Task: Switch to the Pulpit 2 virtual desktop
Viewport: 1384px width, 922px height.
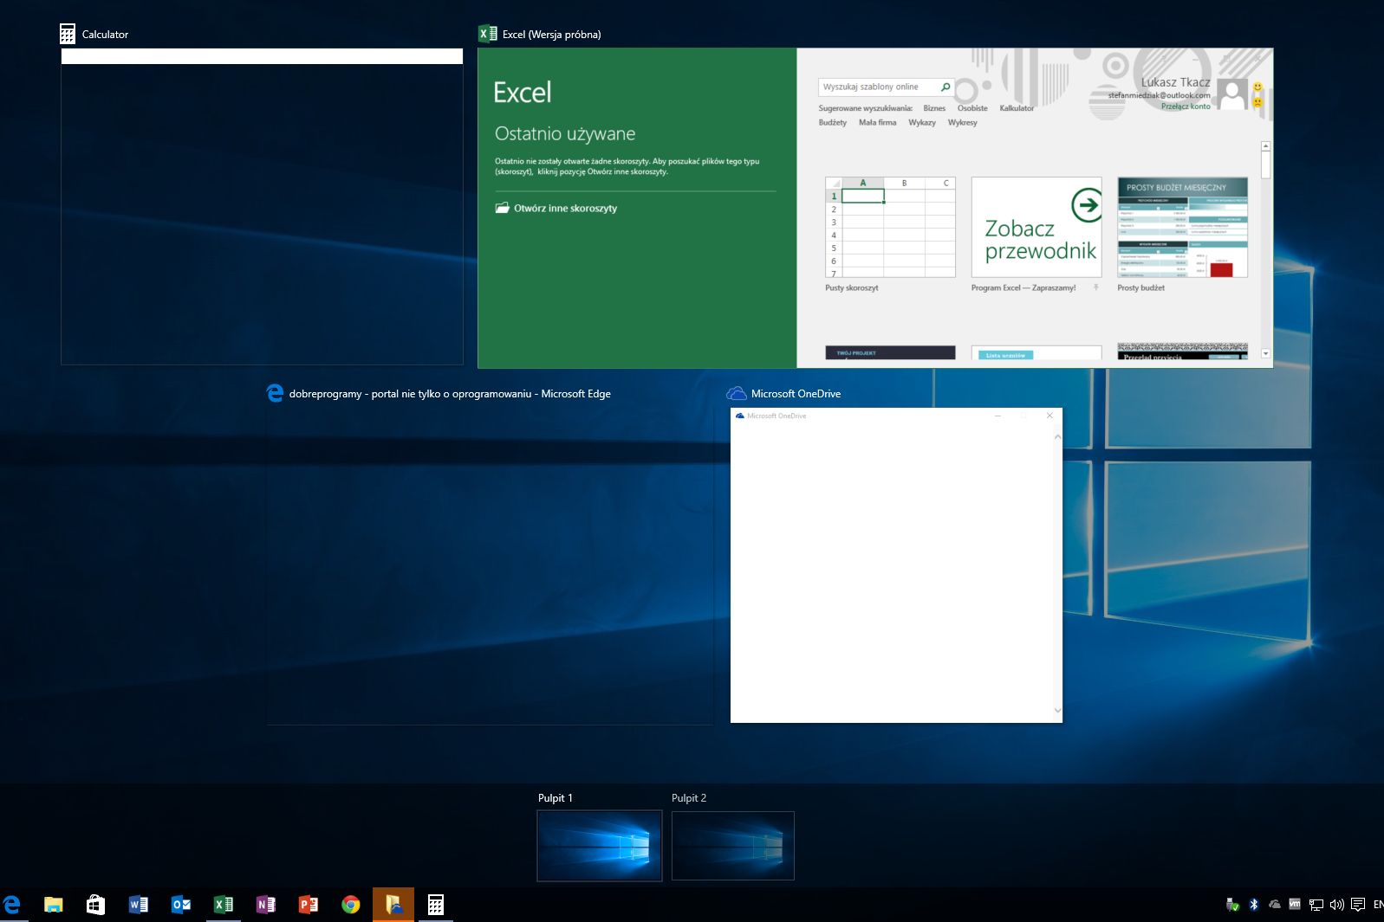Action: pyautogui.click(x=732, y=845)
